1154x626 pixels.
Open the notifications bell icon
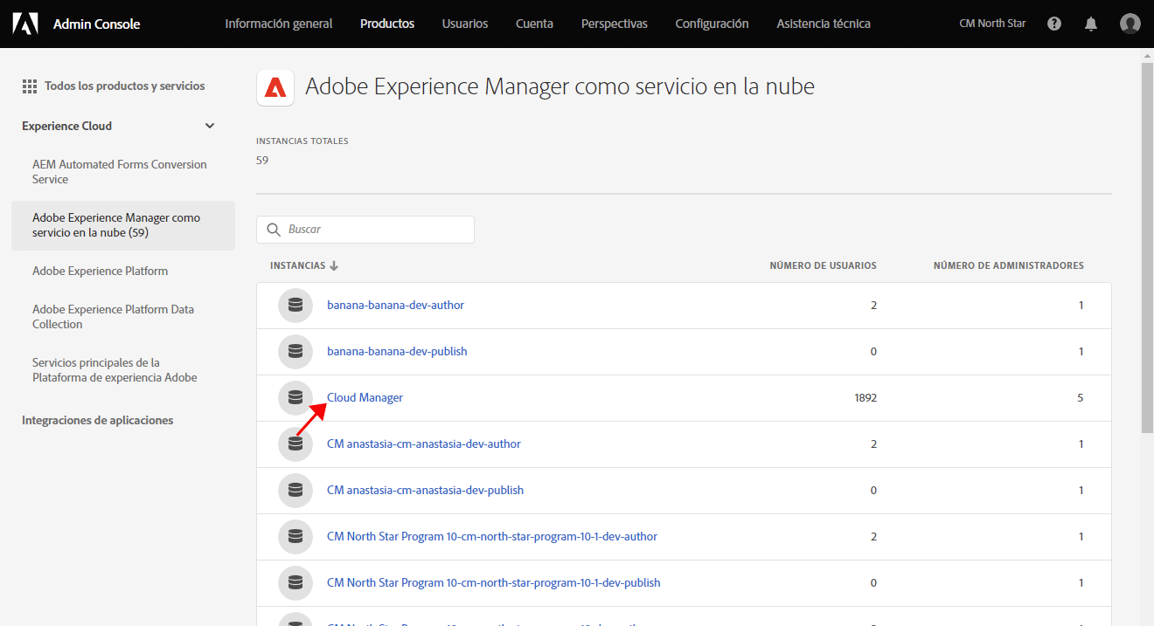(x=1091, y=24)
